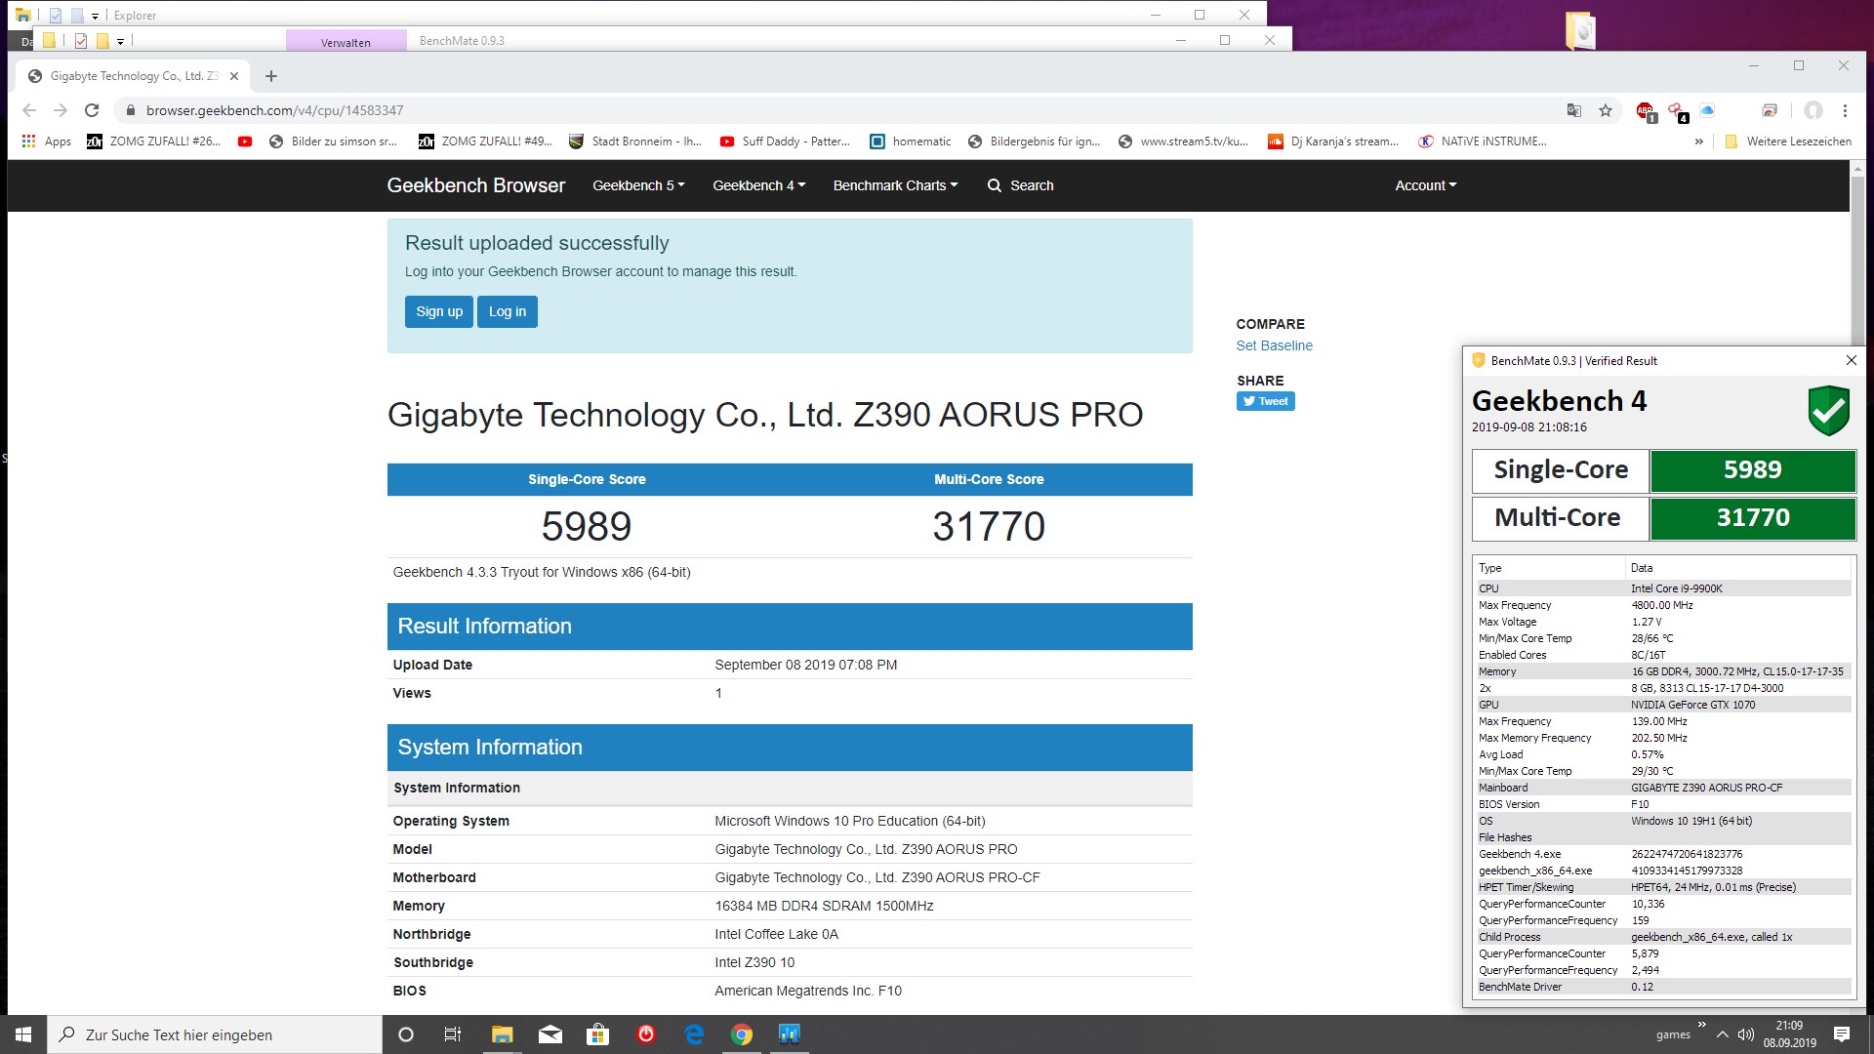Screen dimensions: 1874x1054
Task: Expand the Benchmark Charts menu
Action: point(895,185)
